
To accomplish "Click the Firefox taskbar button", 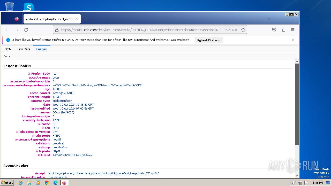I will 64,183.
